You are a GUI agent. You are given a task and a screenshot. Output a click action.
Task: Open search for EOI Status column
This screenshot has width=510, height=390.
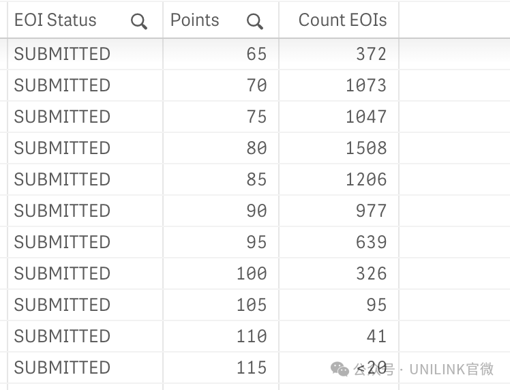click(139, 21)
